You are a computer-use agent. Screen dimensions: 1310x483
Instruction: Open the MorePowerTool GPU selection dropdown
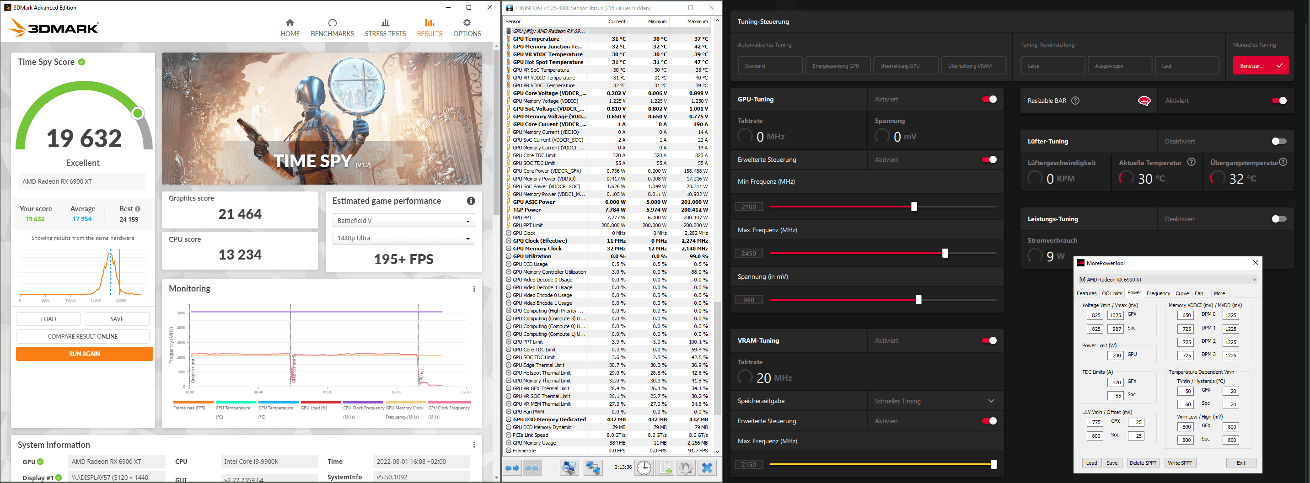pos(1167,279)
